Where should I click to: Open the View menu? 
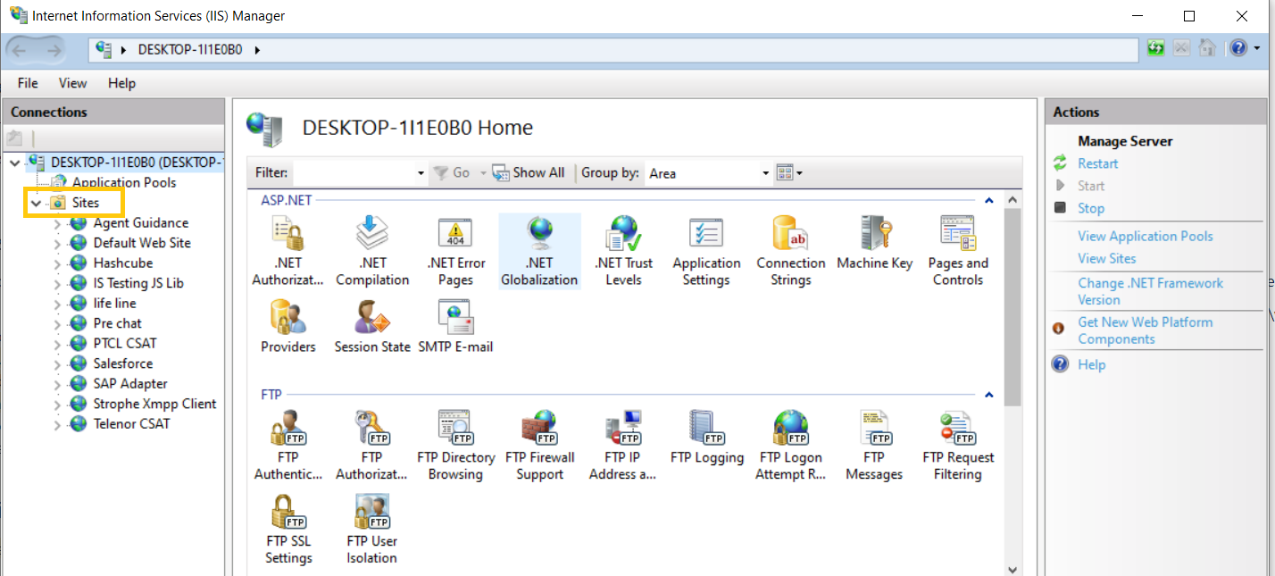[x=72, y=83]
